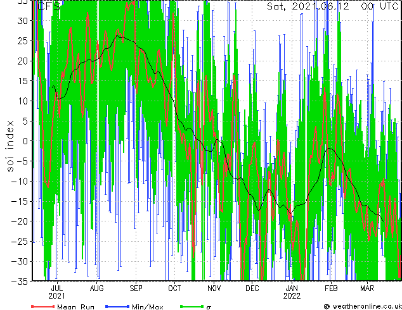Click the JAN month axis label
This screenshot has height=310, width=402.
coord(292,288)
